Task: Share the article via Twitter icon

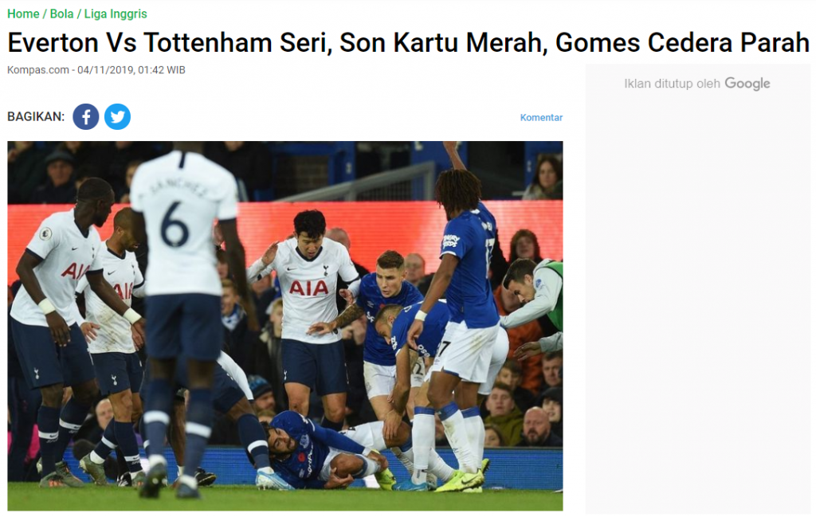Action: (x=118, y=116)
